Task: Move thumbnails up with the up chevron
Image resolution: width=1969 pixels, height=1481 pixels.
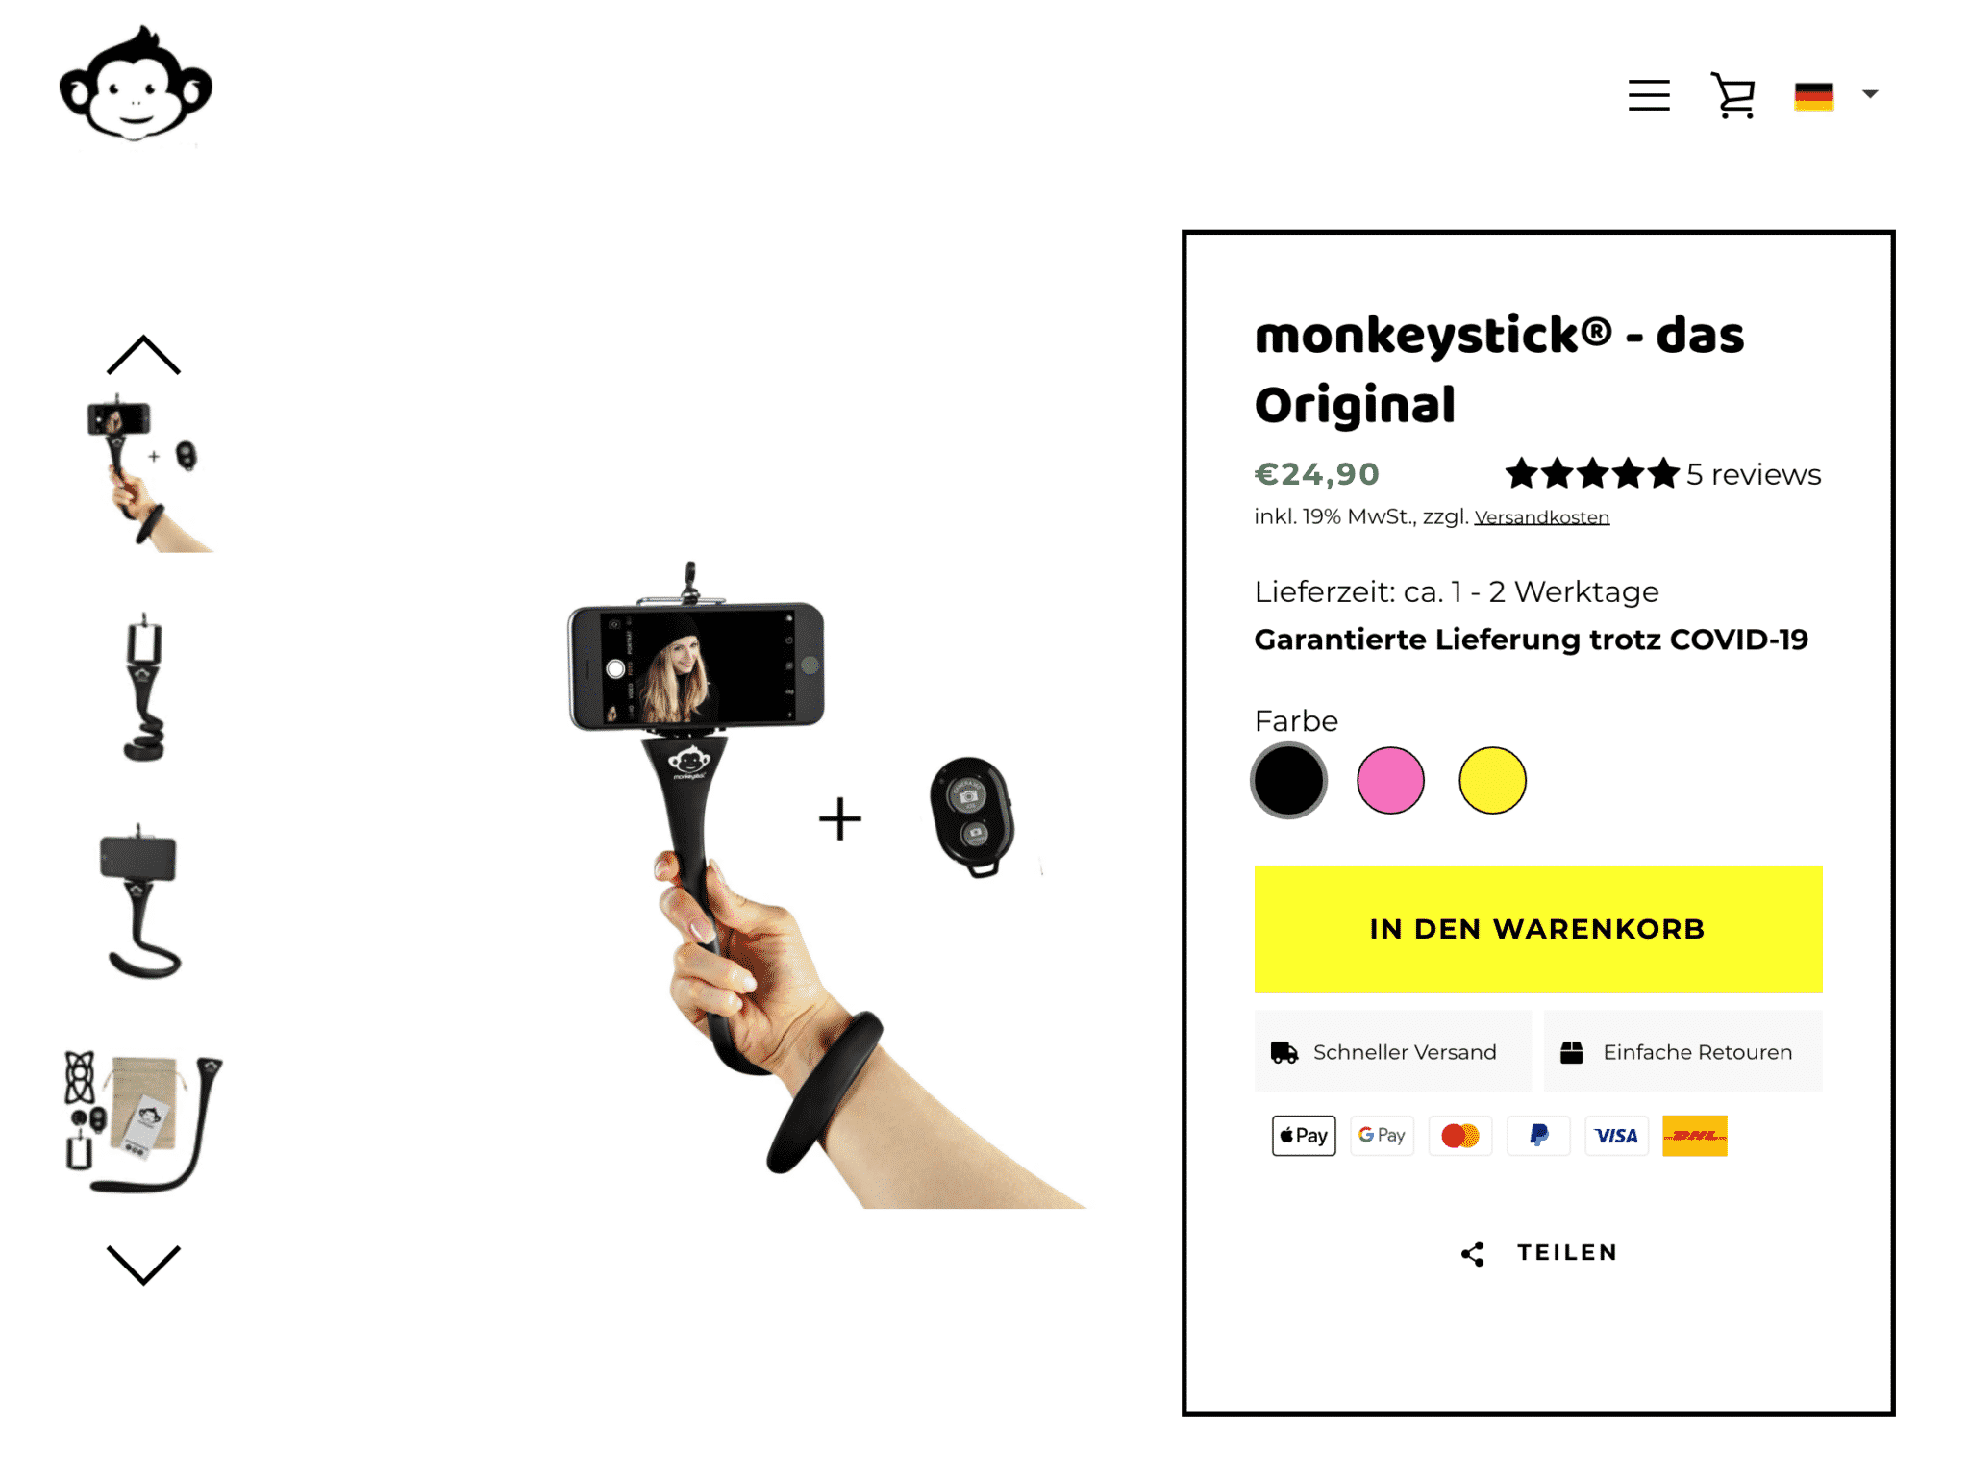Action: (x=143, y=354)
